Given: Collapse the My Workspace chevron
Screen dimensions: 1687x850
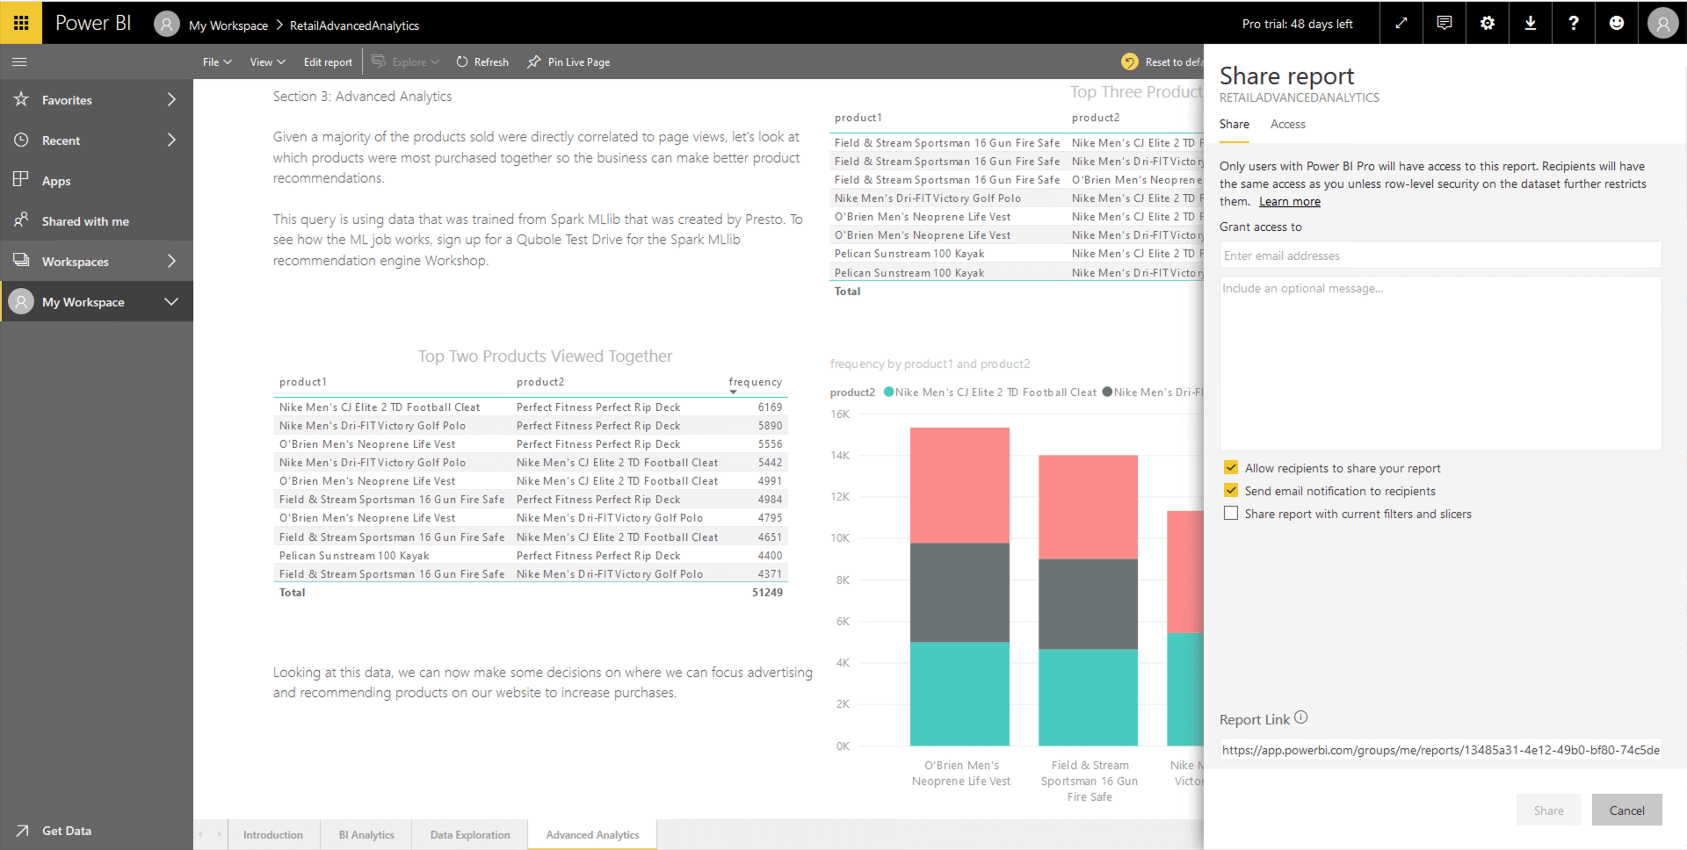Looking at the screenshot, I should pos(171,301).
